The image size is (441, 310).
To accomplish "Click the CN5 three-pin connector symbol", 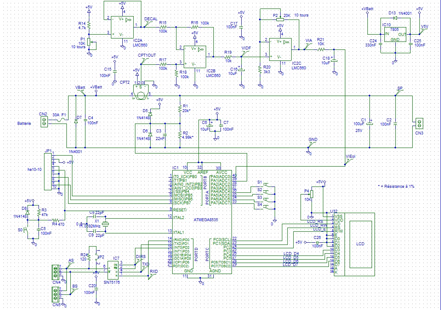I will pos(56,294).
